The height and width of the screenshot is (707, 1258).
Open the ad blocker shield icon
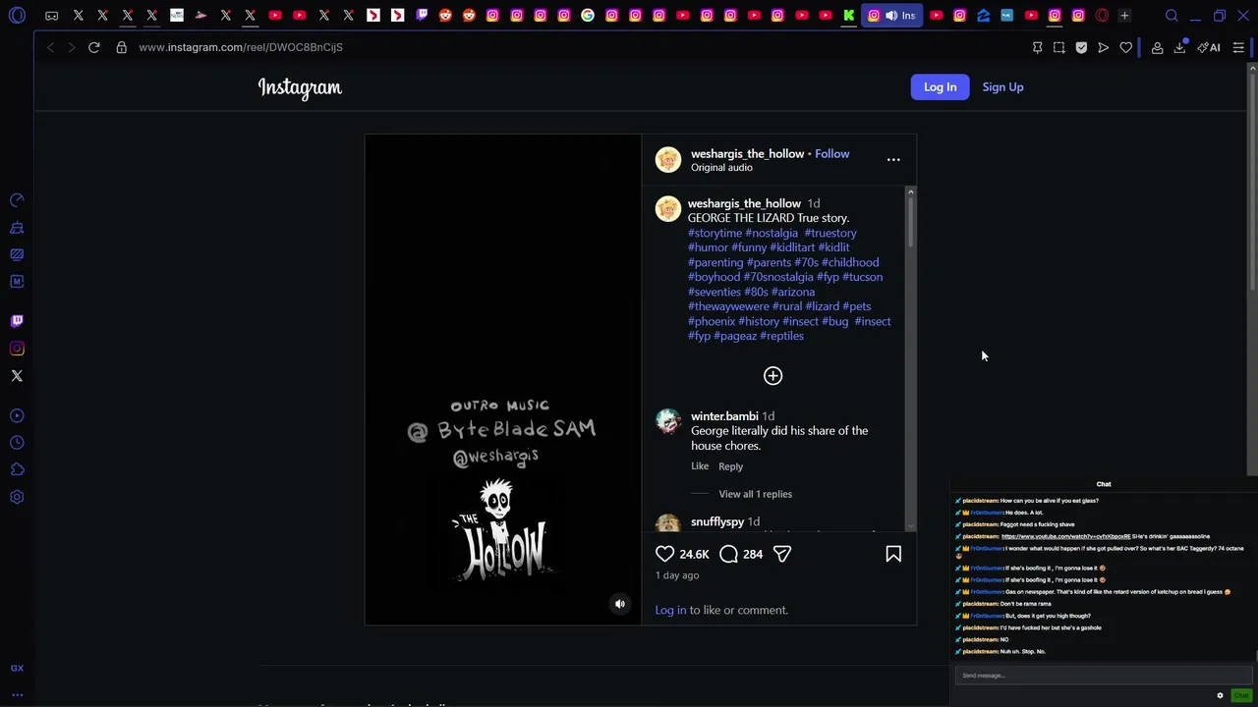coord(1081,47)
